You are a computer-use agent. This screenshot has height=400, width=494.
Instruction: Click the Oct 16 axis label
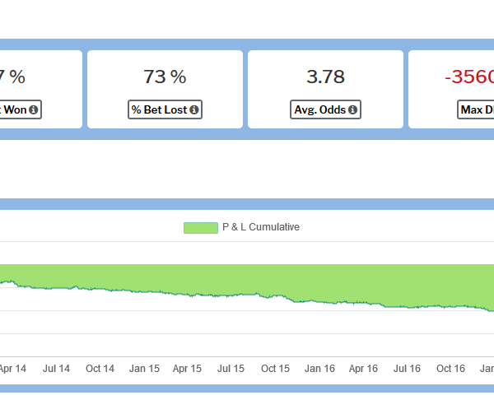pos(450,369)
